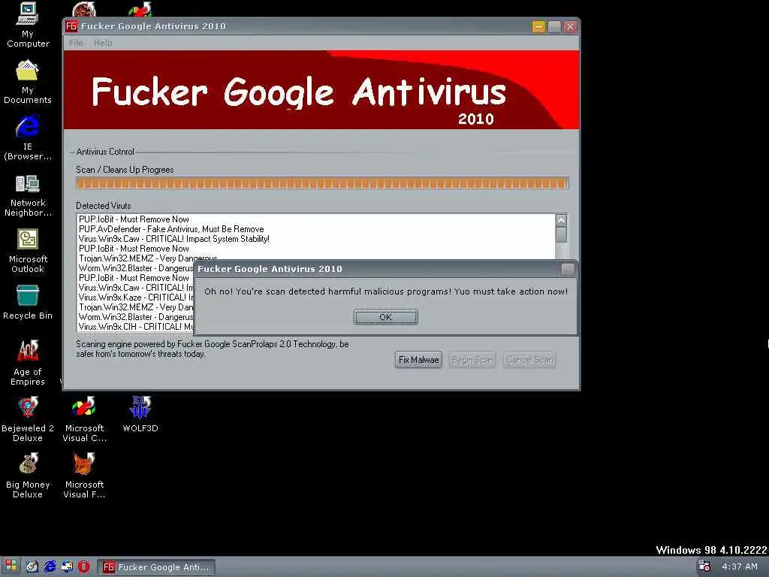Open My Computer desktop icon
The height and width of the screenshot is (577, 769).
pos(28,25)
